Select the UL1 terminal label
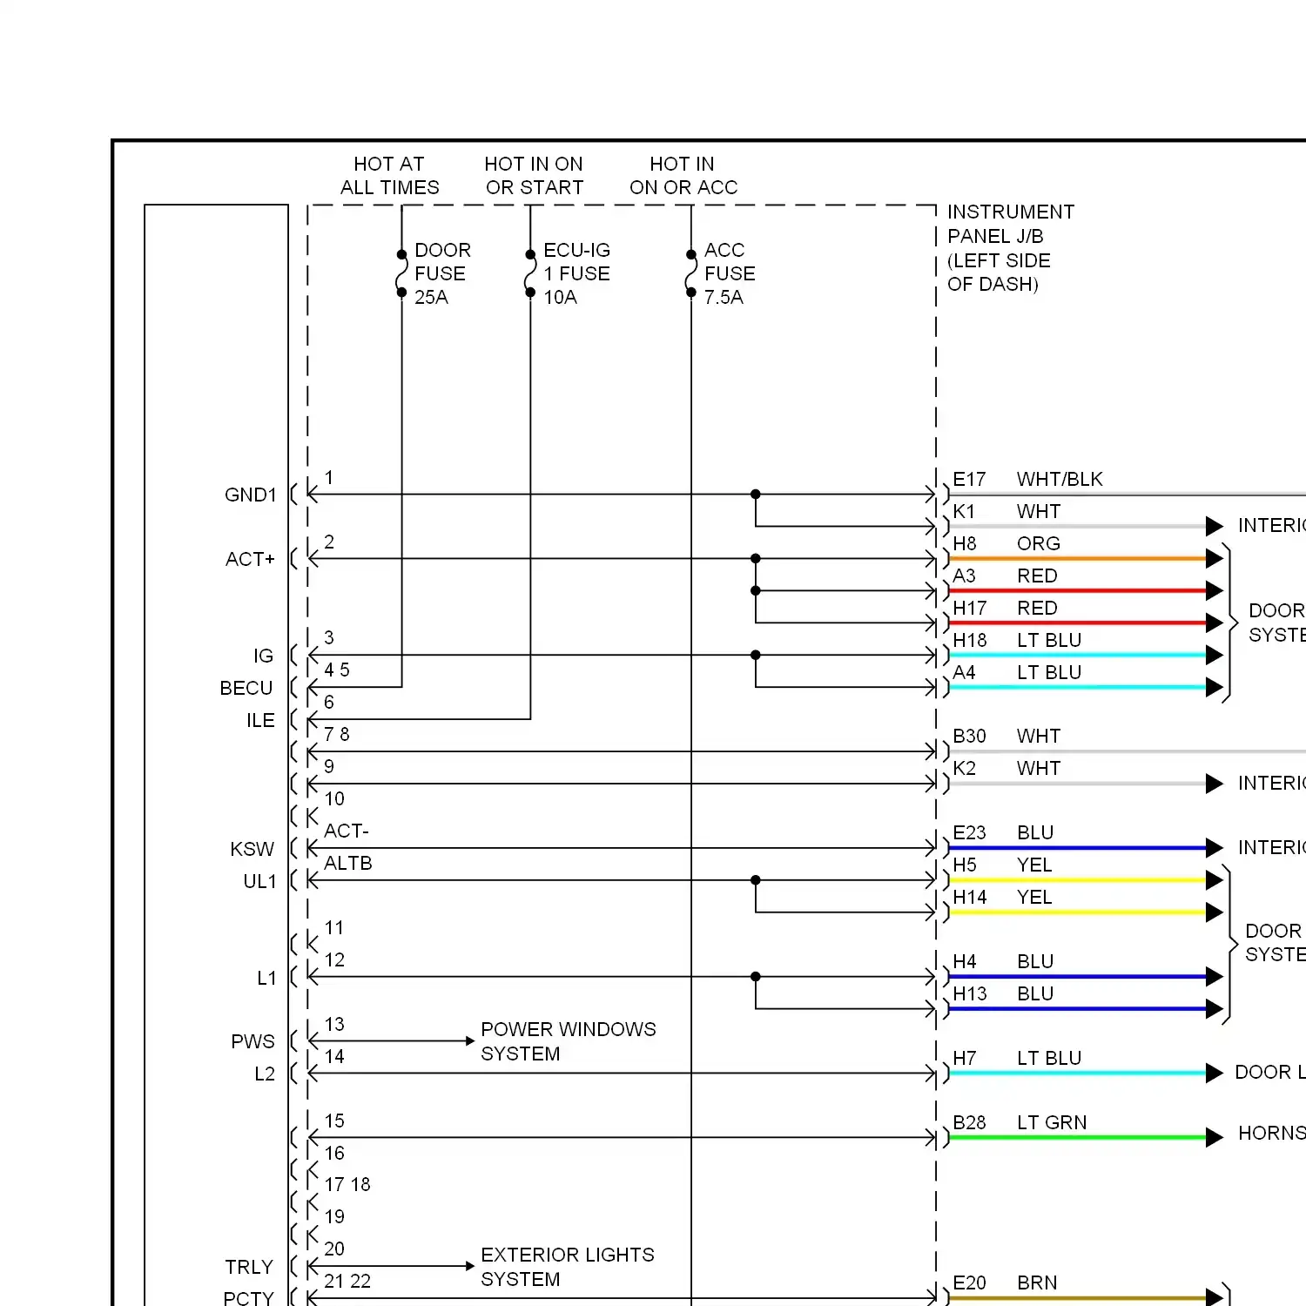Screen dimensions: 1306x1306 pos(259,881)
